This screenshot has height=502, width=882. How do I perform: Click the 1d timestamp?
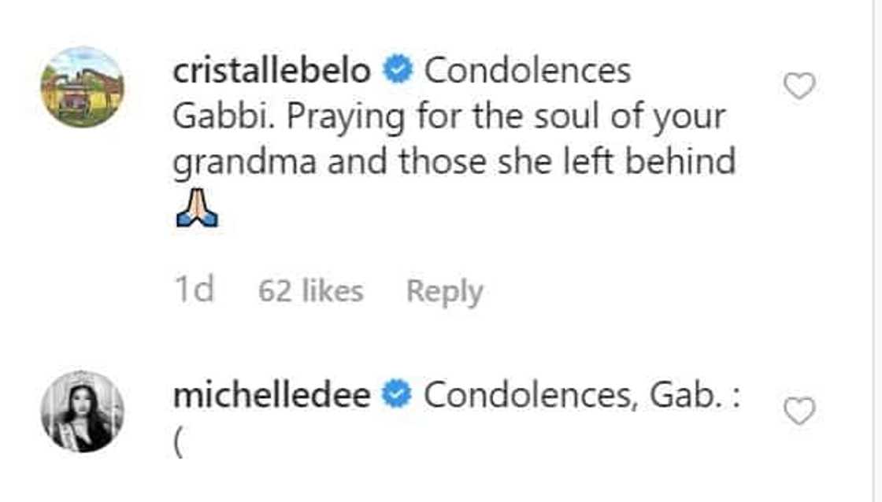pos(193,292)
